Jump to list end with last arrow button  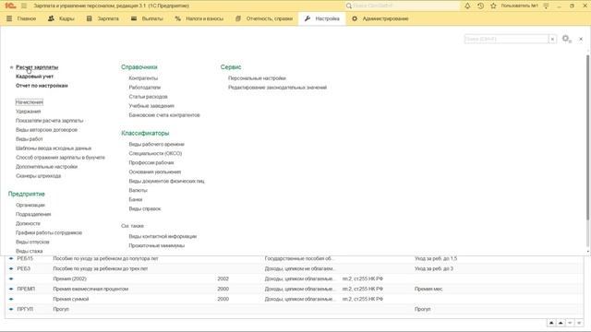[x=579, y=323]
